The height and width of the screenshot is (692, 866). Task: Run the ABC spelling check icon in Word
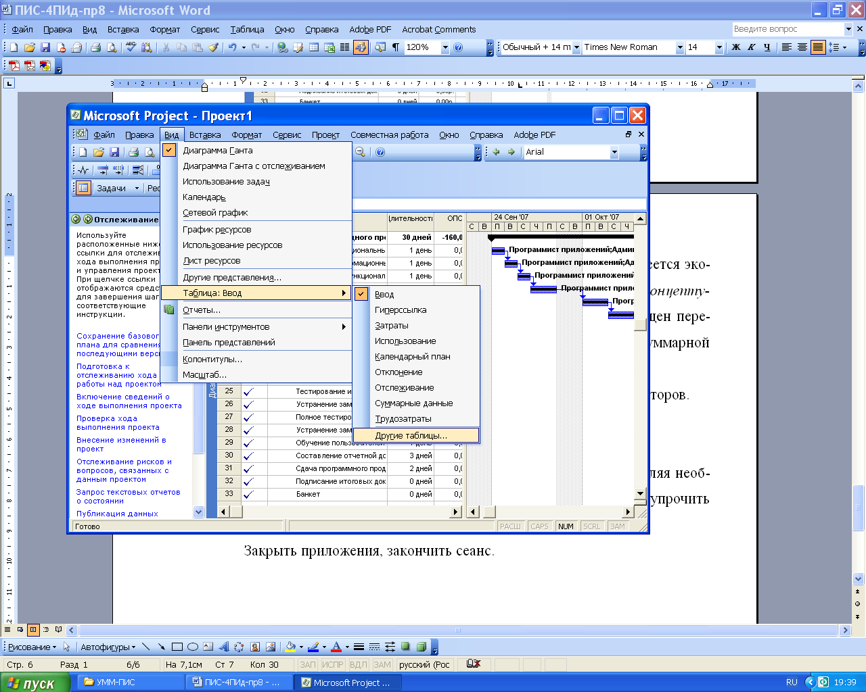click(x=131, y=47)
